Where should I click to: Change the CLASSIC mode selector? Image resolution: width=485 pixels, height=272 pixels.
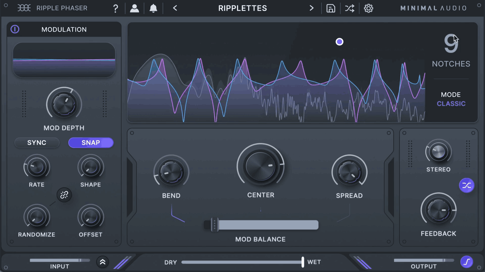pos(451,104)
